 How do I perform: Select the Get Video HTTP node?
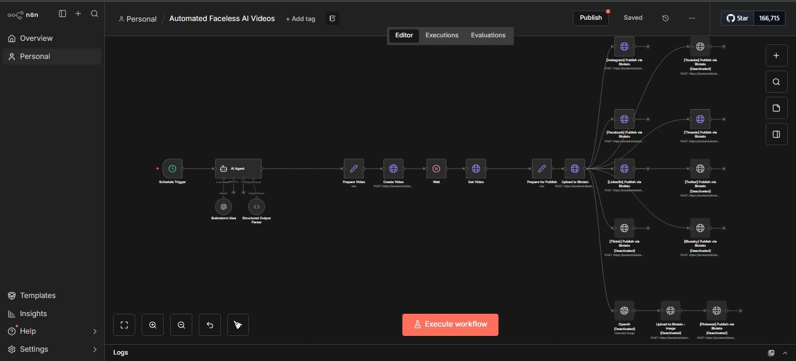(476, 169)
